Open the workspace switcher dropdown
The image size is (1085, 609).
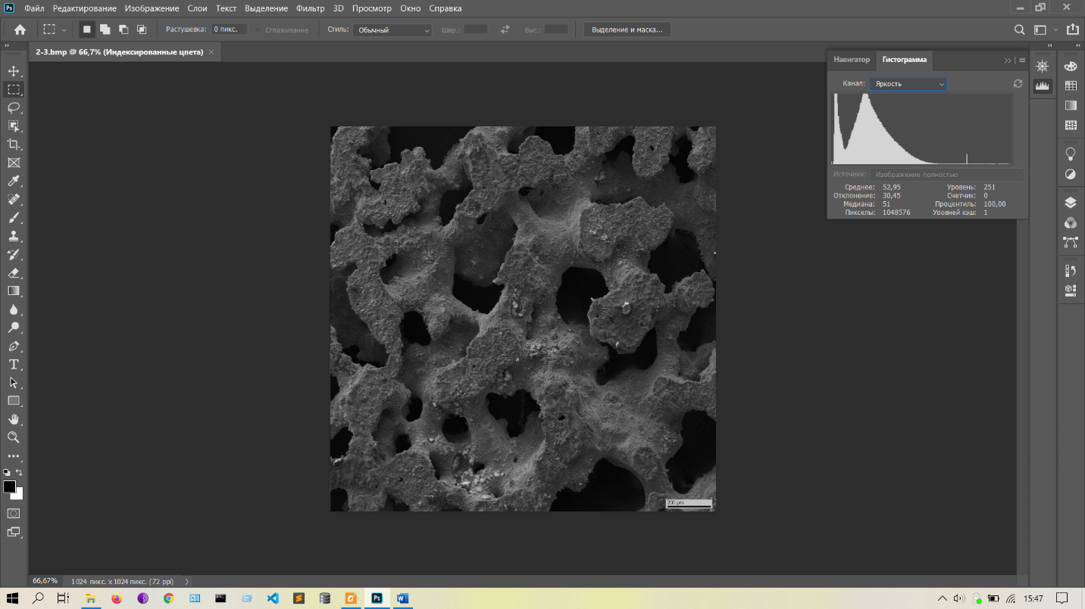click(1045, 30)
